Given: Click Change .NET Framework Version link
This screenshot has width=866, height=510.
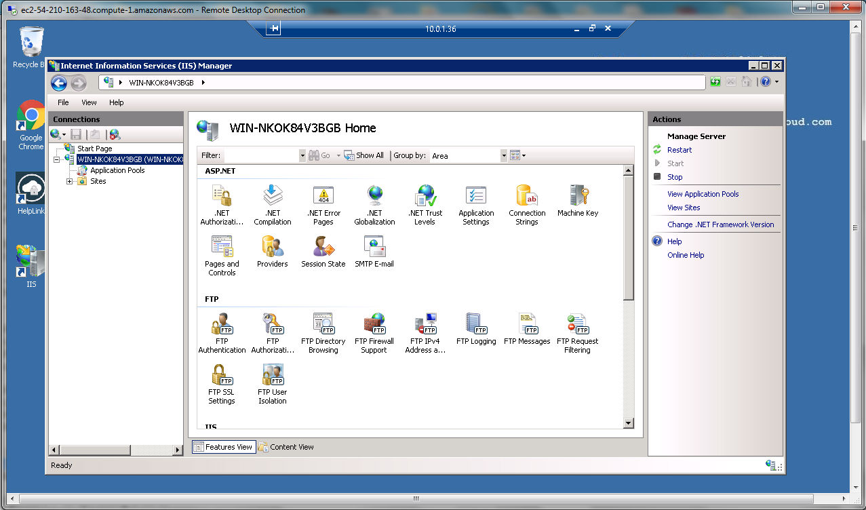Looking at the screenshot, I should click(x=720, y=224).
